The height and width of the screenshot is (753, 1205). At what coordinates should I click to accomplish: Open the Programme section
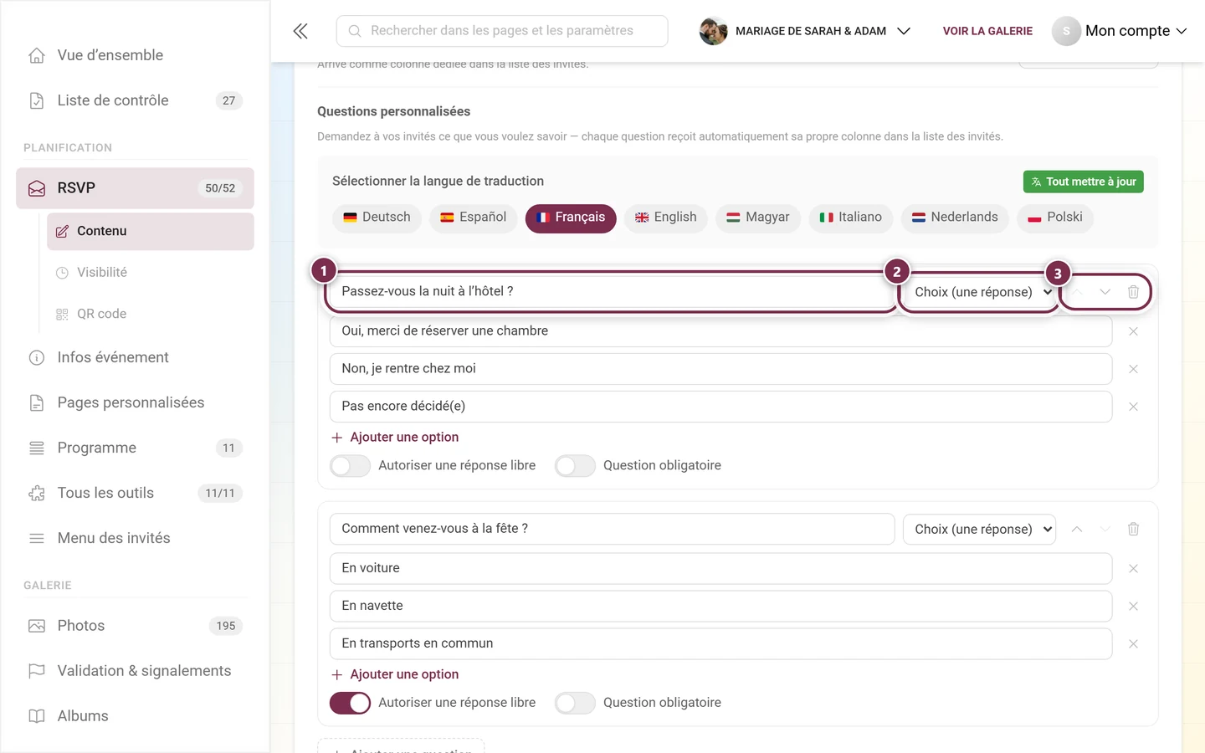coord(136,448)
